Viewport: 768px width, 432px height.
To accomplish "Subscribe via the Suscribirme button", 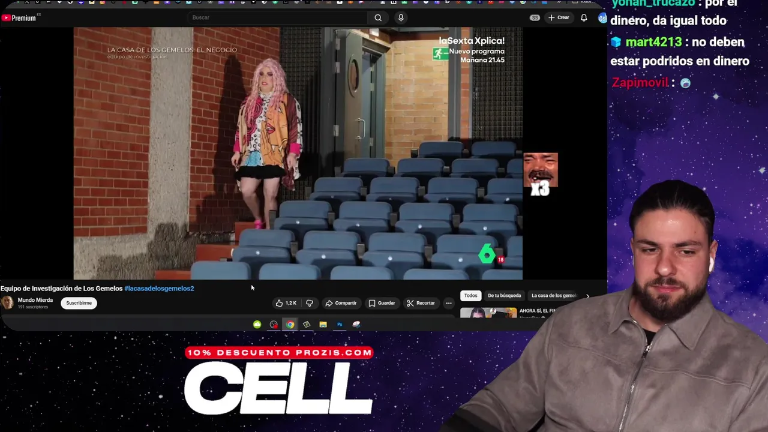I will click(x=79, y=303).
